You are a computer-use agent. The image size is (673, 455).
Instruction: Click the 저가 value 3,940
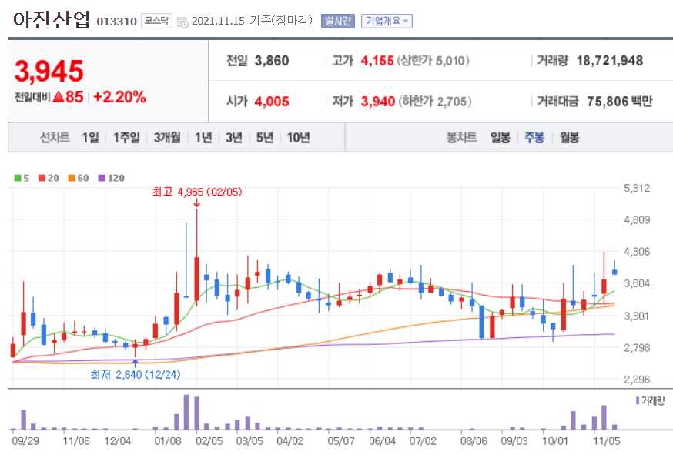378,102
